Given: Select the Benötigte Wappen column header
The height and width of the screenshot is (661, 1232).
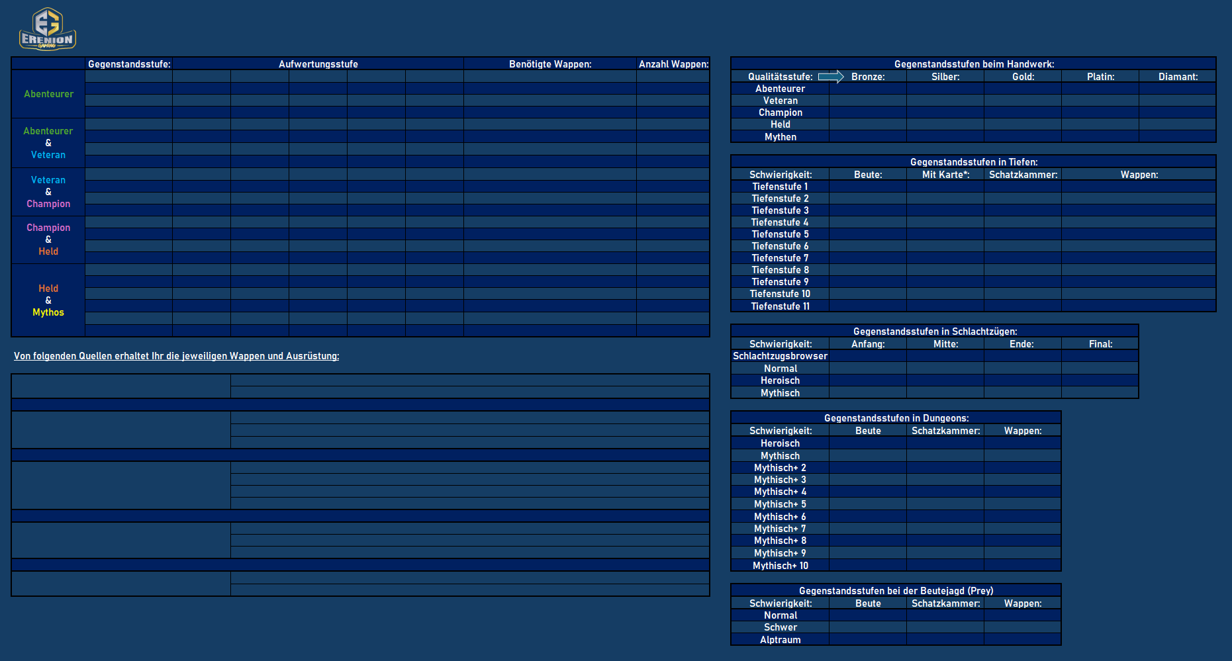Looking at the screenshot, I should [549, 64].
